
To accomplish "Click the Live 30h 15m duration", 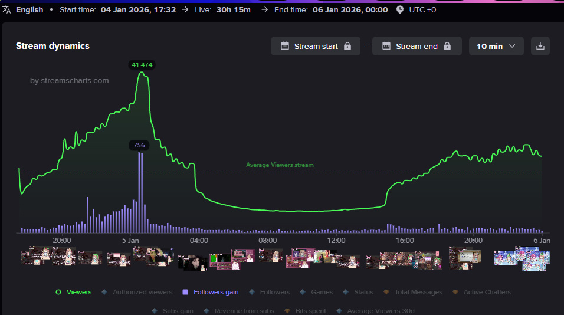I will point(234,9).
